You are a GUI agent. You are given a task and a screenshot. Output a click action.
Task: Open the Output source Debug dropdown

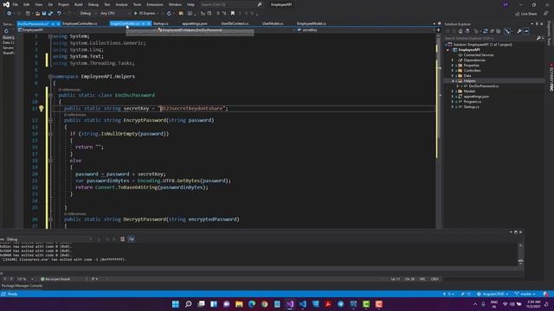49,239
